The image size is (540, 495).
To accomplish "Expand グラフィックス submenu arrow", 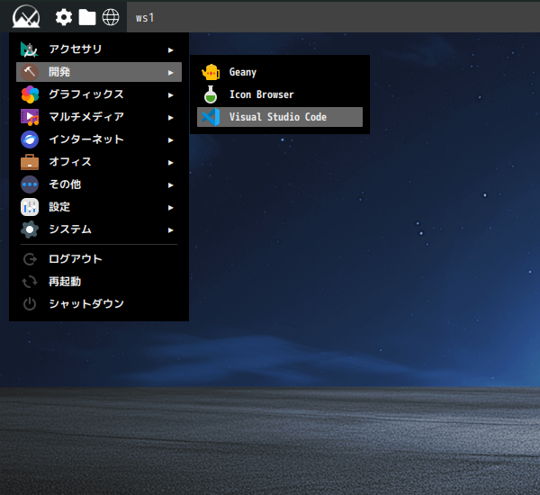I will pos(170,95).
